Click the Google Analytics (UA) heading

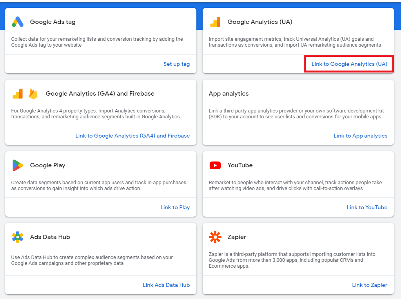coord(260,22)
